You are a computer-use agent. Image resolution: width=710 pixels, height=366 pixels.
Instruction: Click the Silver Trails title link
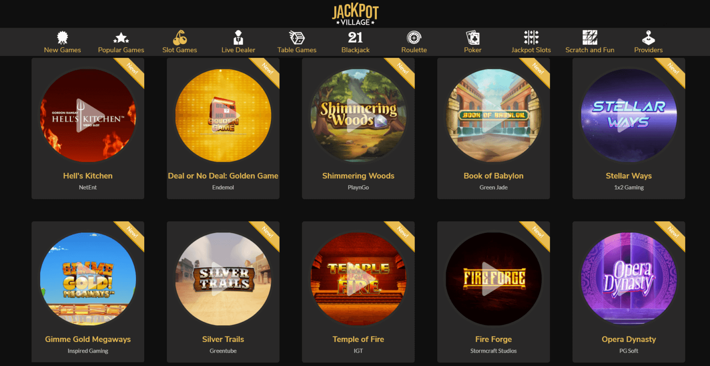tap(223, 339)
